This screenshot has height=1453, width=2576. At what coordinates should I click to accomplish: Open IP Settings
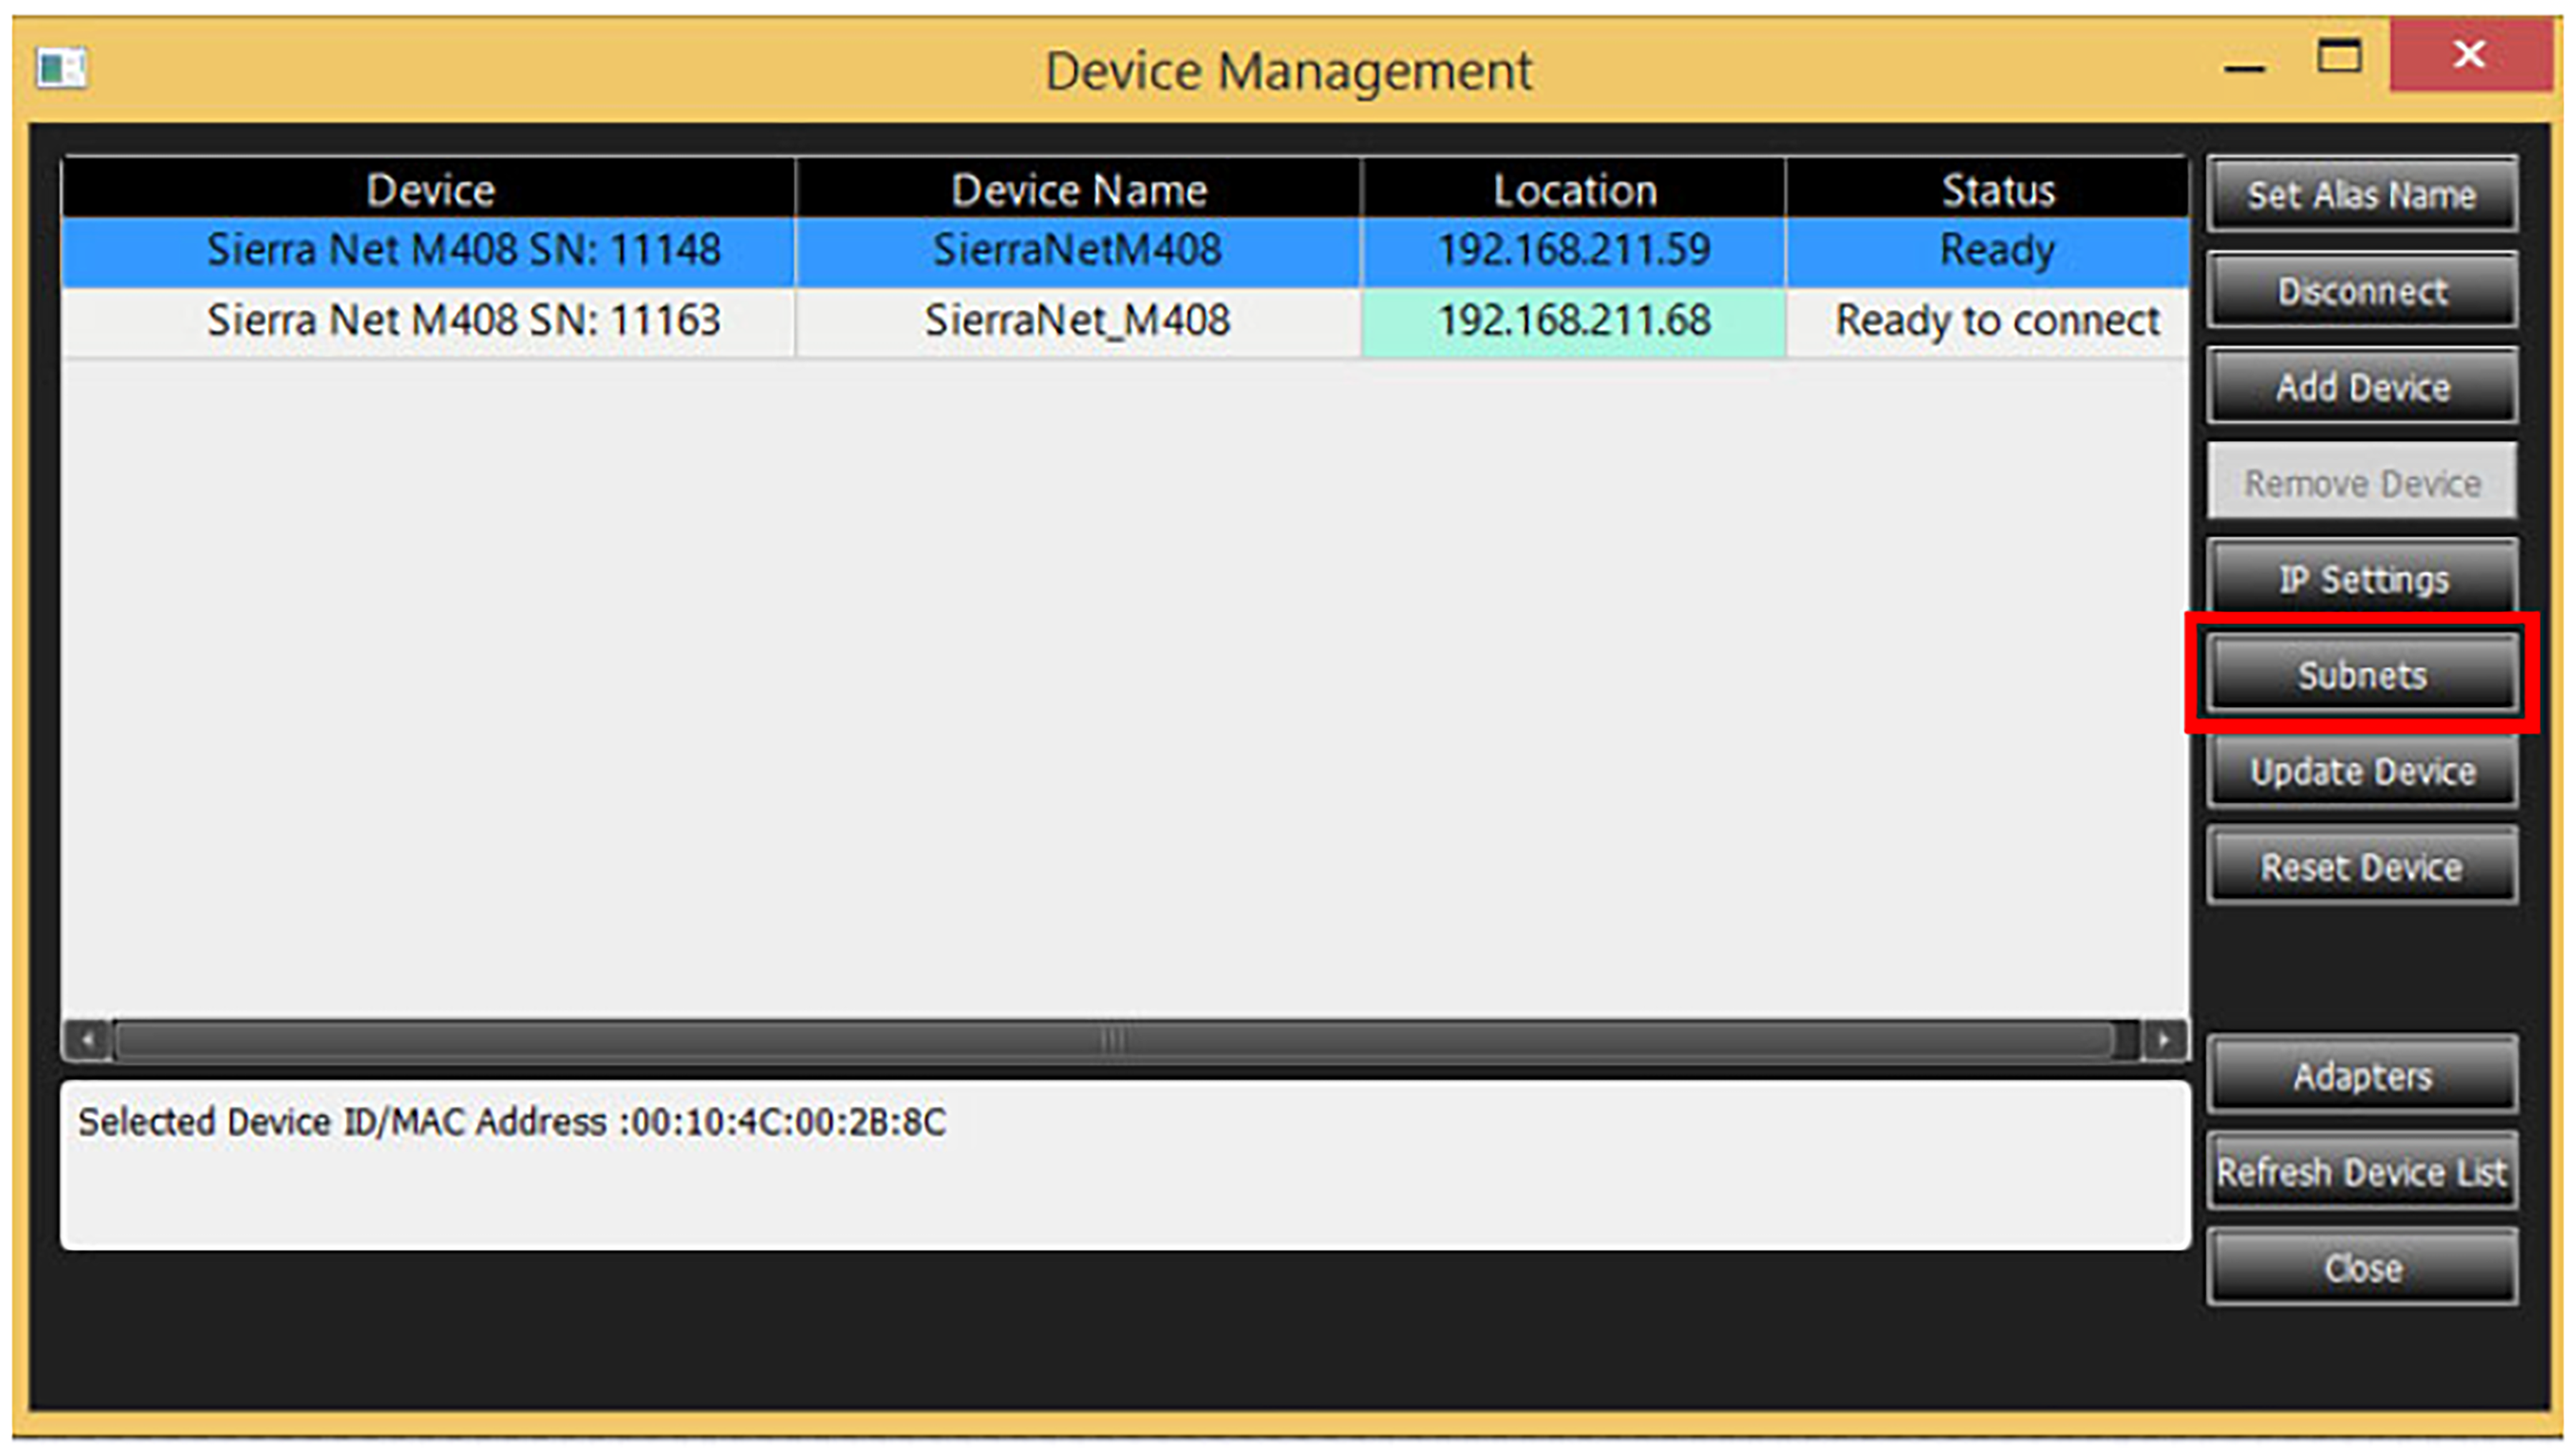point(2361,578)
